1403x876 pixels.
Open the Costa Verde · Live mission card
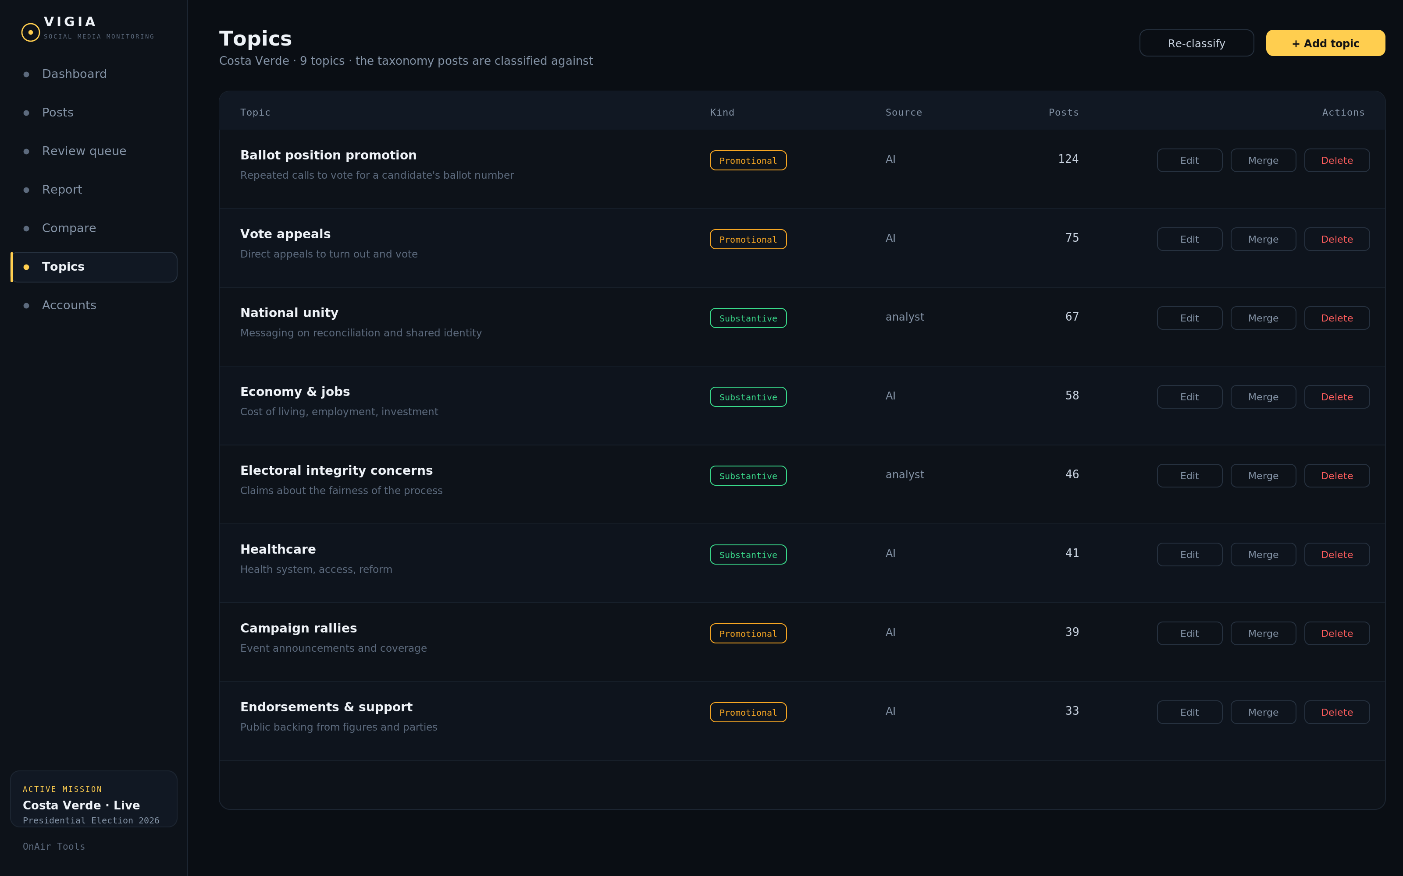pos(94,799)
